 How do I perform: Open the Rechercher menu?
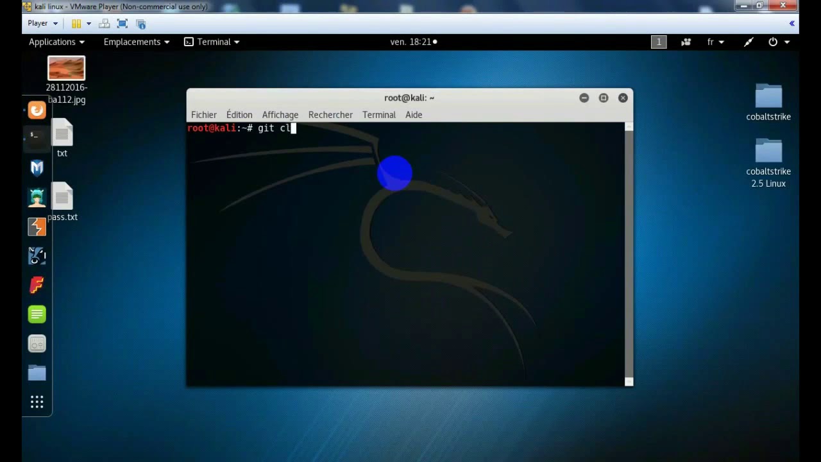(x=330, y=115)
